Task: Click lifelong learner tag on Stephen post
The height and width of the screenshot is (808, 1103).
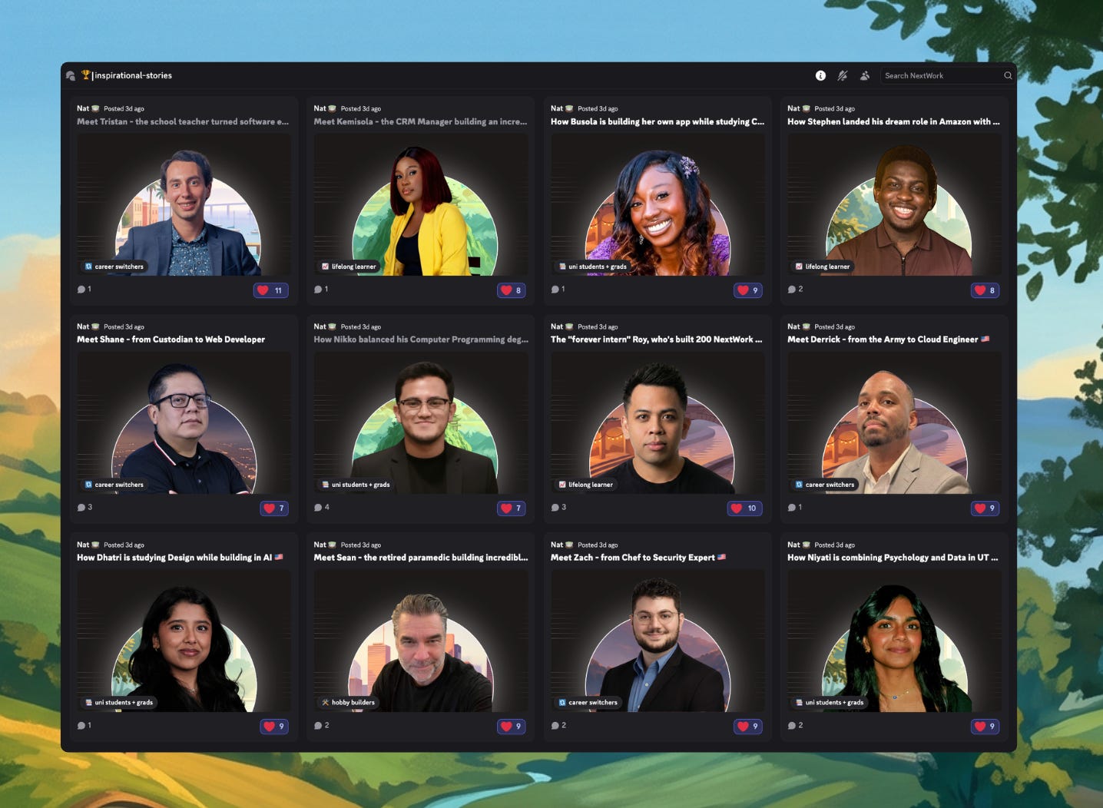Action: (823, 267)
